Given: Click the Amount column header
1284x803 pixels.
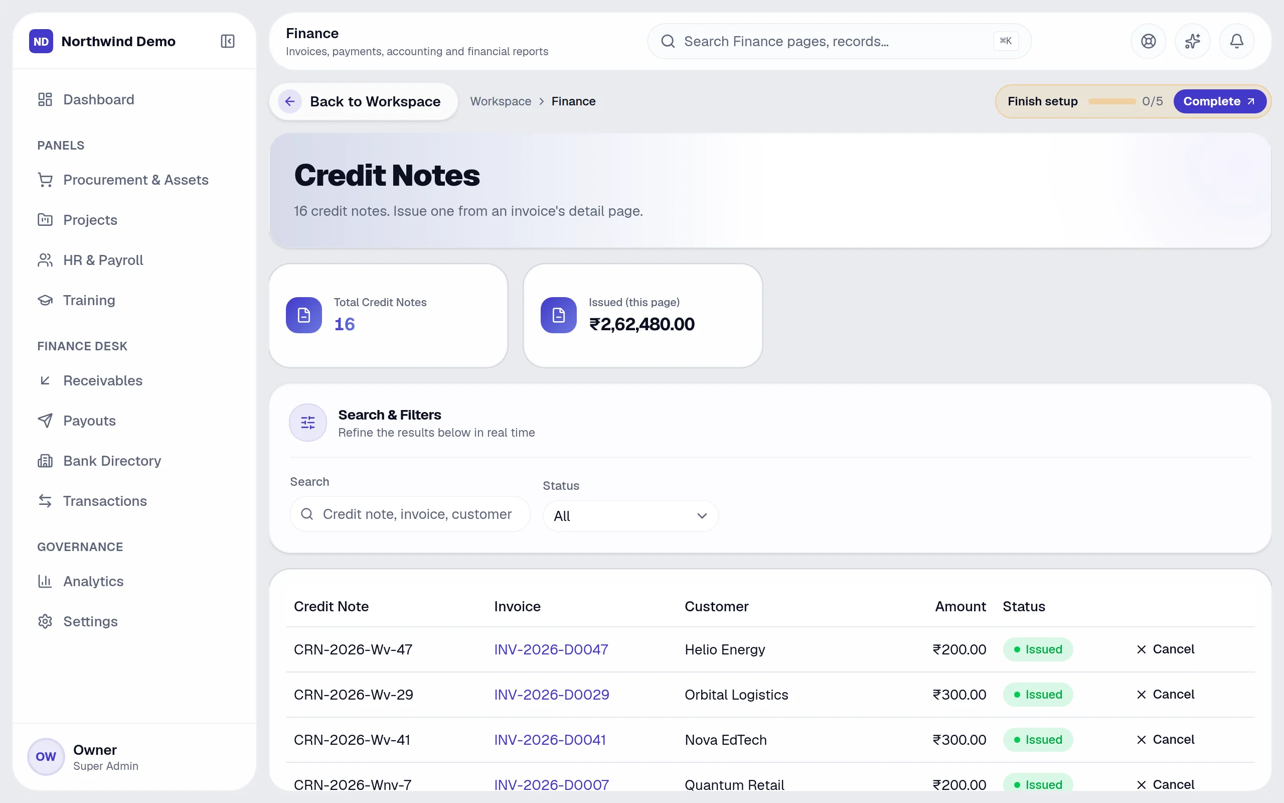Looking at the screenshot, I should tap(960, 606).
